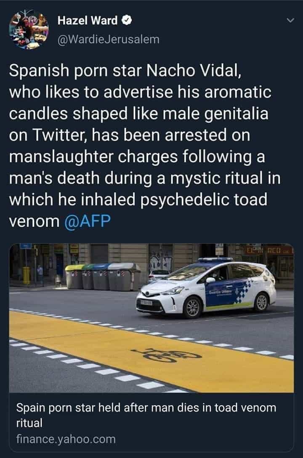The width and height of the screenshot is (303, 458).
Task: Click the bicycle symbol in the photo
Action: 167,355
